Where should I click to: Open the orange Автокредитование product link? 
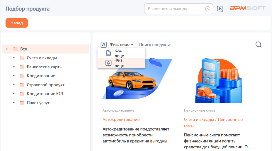click(x=121, y=119)
